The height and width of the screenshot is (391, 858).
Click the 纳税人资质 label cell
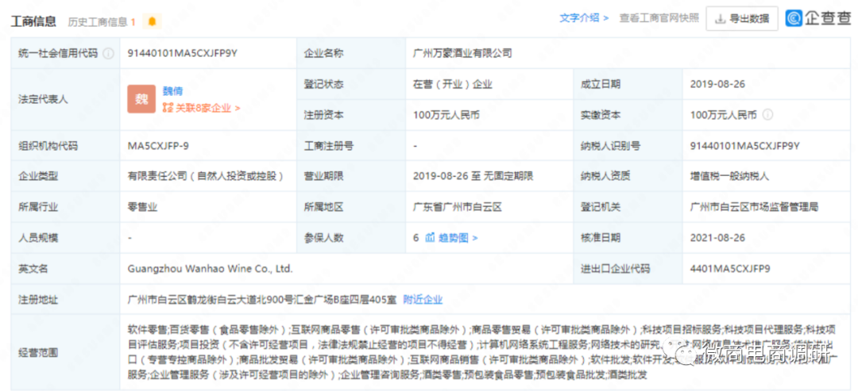(x=628, y=176)
